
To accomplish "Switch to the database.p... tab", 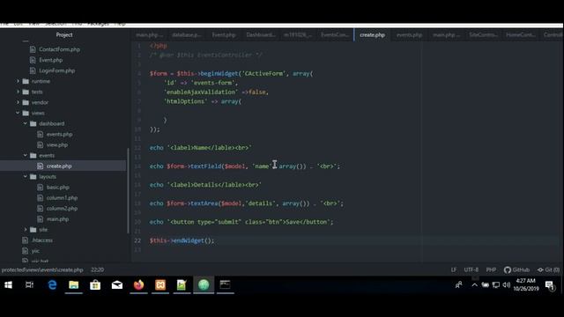I will [186, 35].
